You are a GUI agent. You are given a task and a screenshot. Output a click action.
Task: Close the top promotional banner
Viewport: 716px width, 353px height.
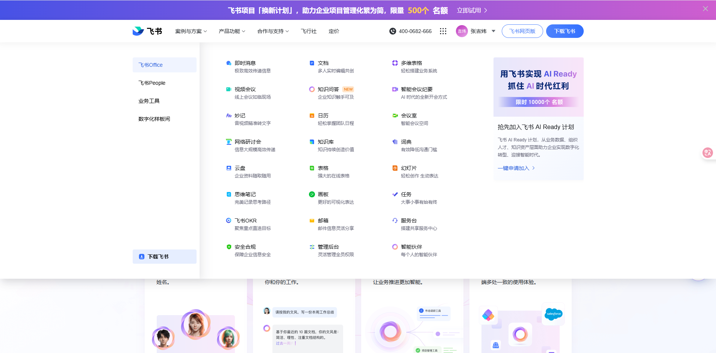coord(705,9)
